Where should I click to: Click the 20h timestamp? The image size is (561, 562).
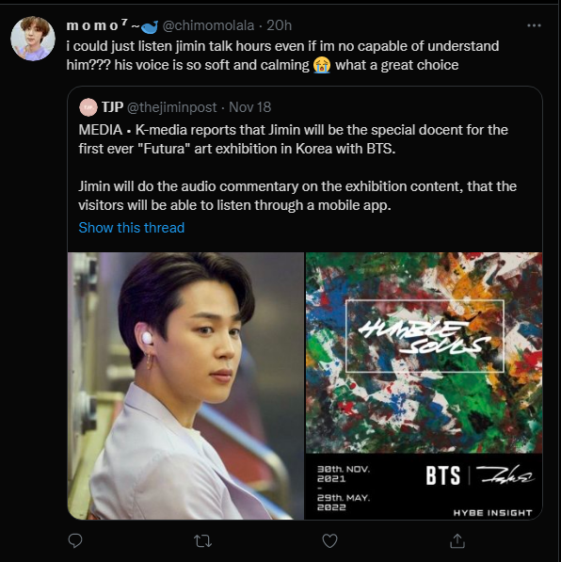pyautogui.click(x=280, y=25)
